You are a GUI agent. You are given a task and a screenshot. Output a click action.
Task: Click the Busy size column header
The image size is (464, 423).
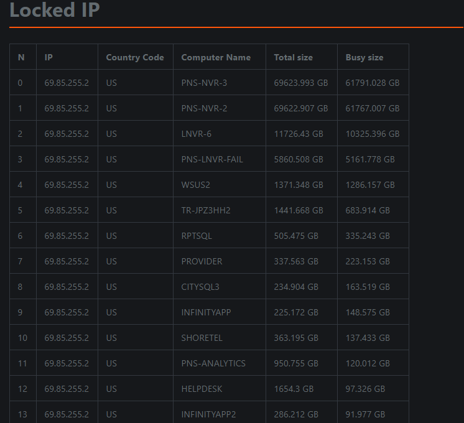tap(364, 57)
